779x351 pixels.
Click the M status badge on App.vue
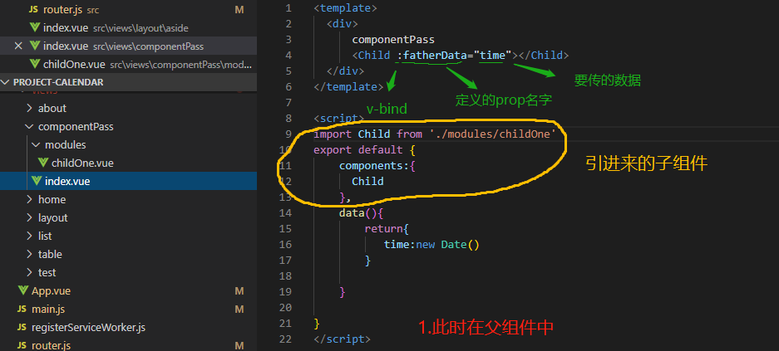239,290
